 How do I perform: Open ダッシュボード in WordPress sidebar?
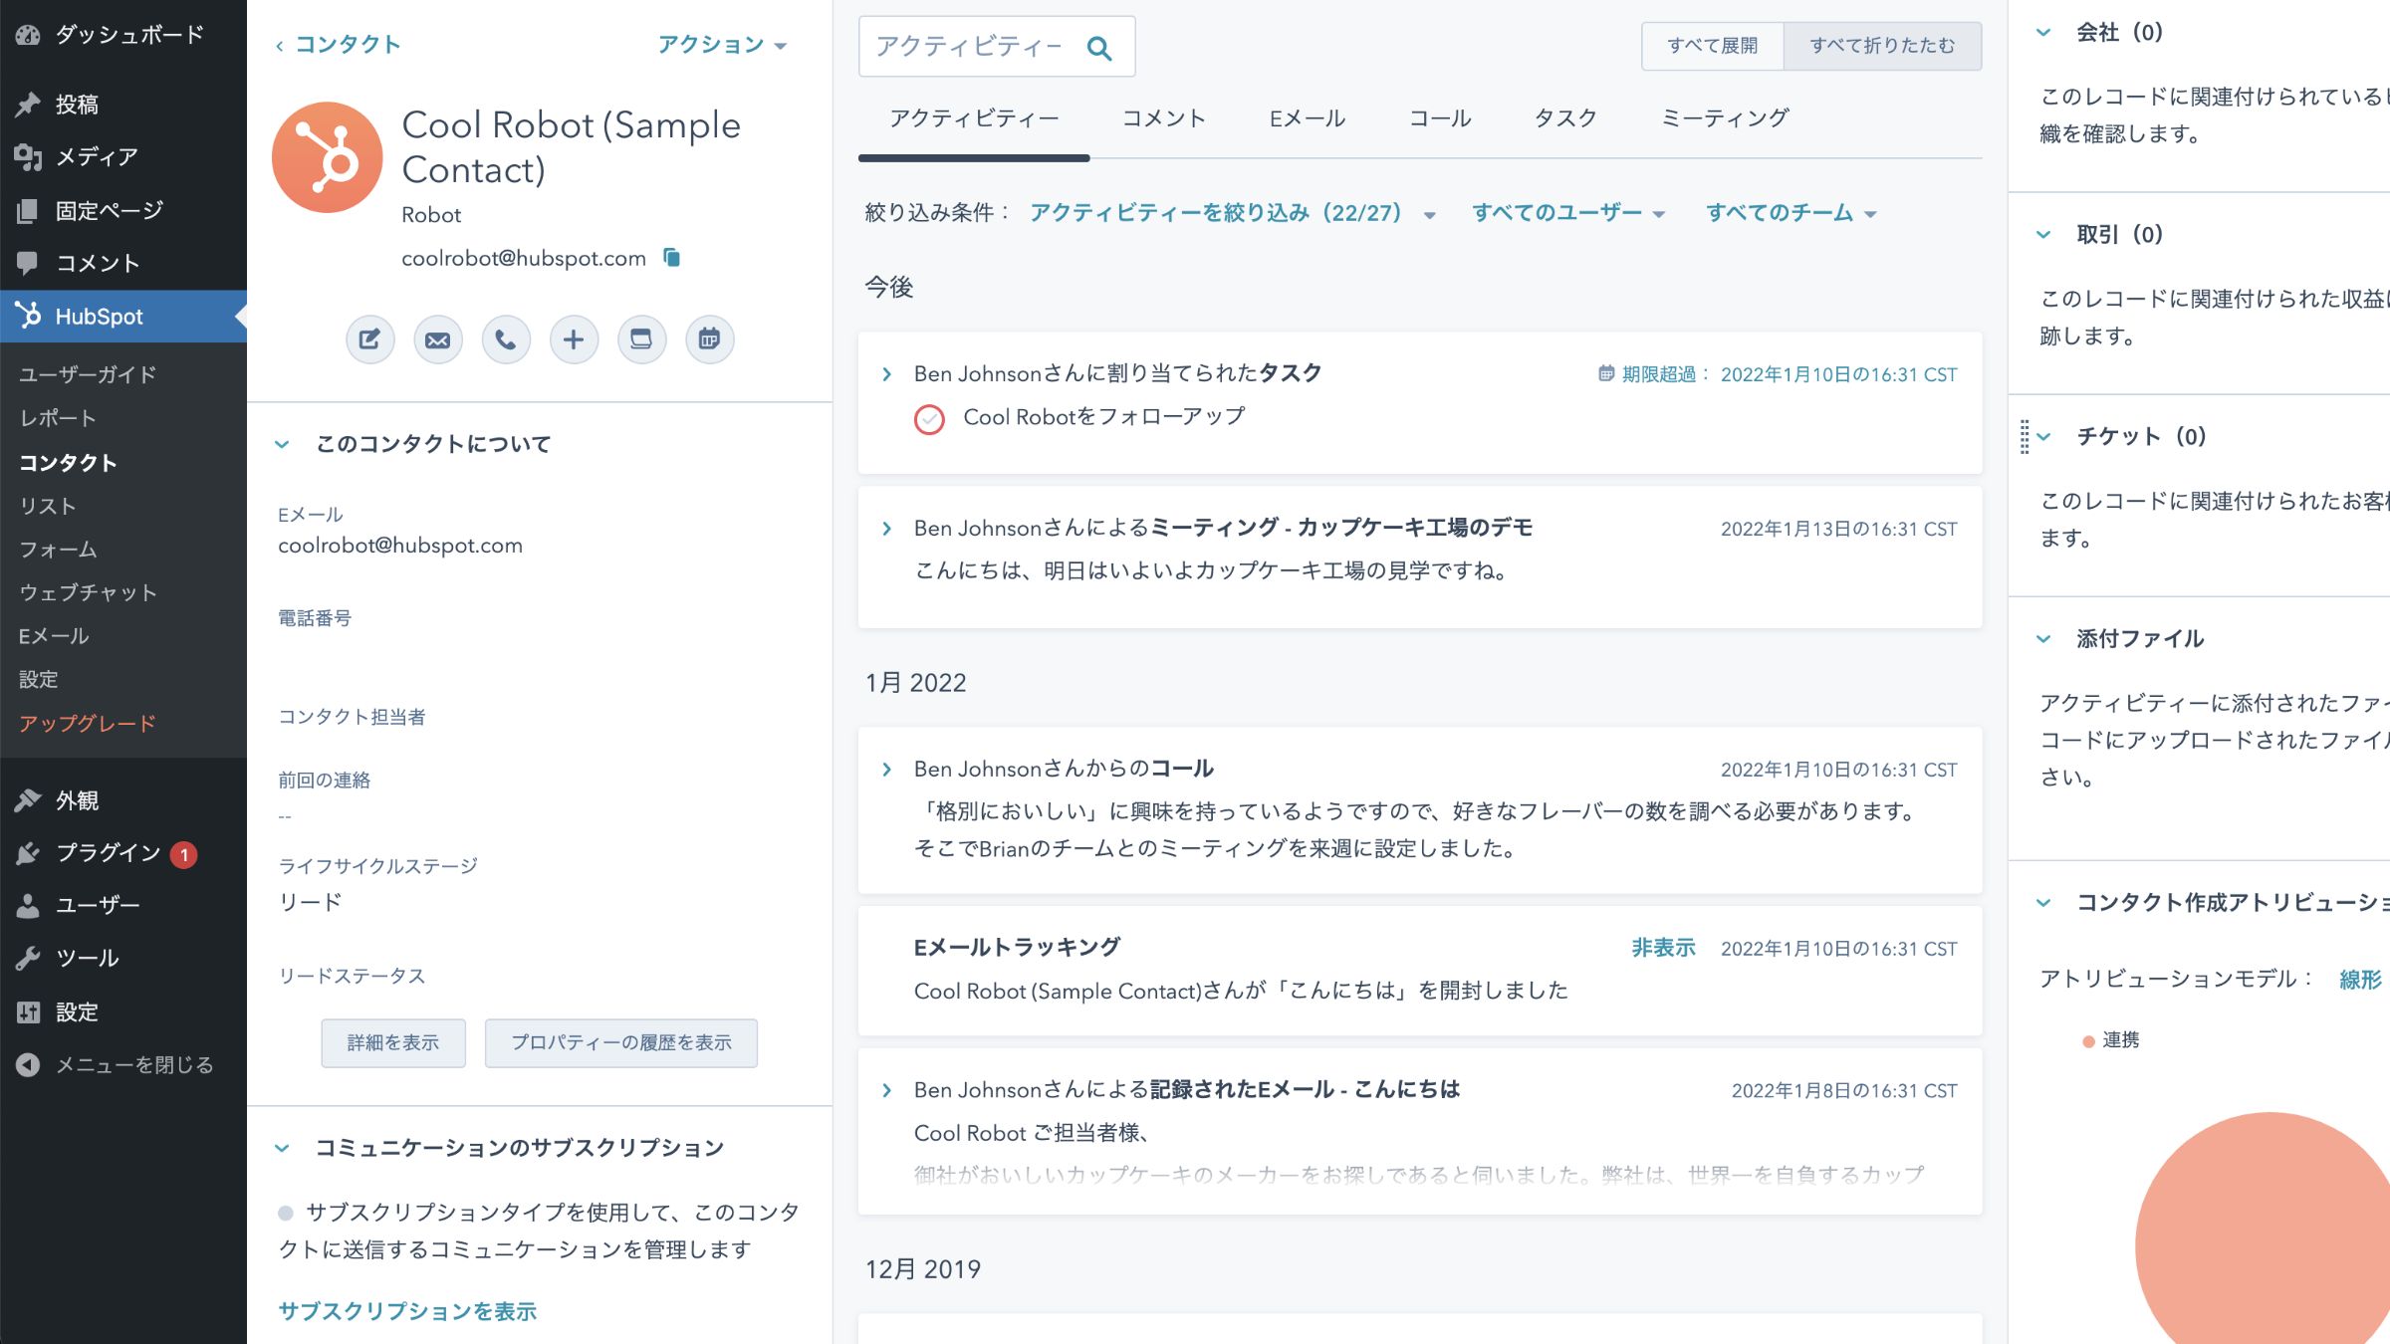(123, 35)
